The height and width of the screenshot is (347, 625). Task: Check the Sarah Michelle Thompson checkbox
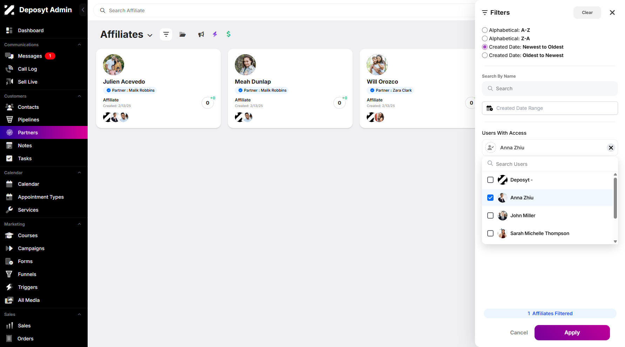pyautogui.click(x=490, y=233)
